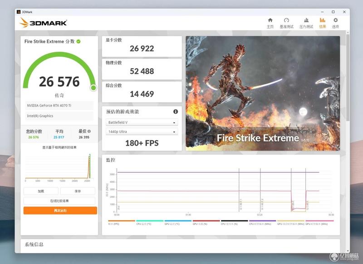The width and height of the screenshot is (363, 264).
Task: Click the 加载 load button
Action: (x=41, y=191)
